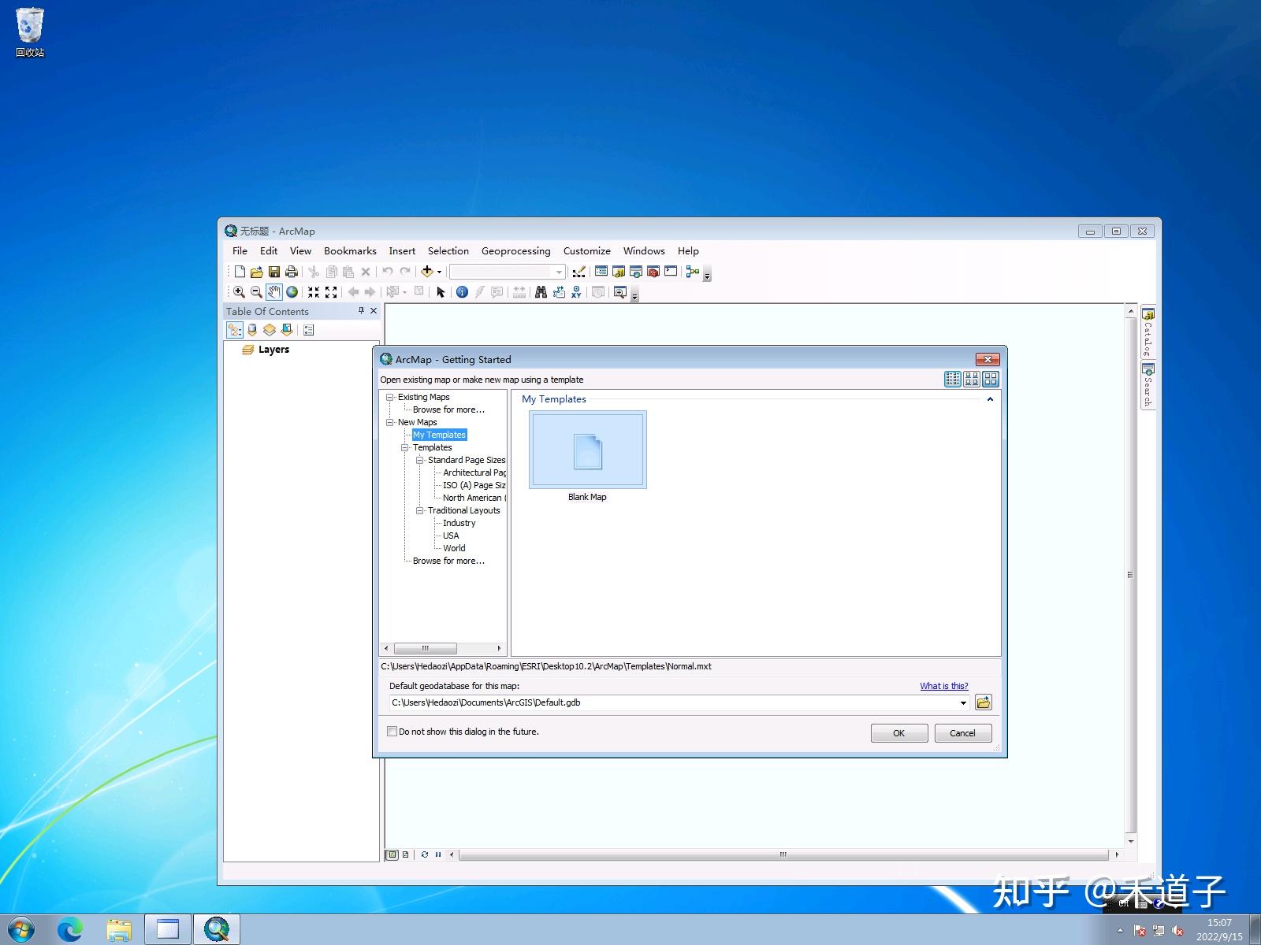Collapse the My Templates section
The width and height of the screenshot is (1261, 945).
pos(990,399)
